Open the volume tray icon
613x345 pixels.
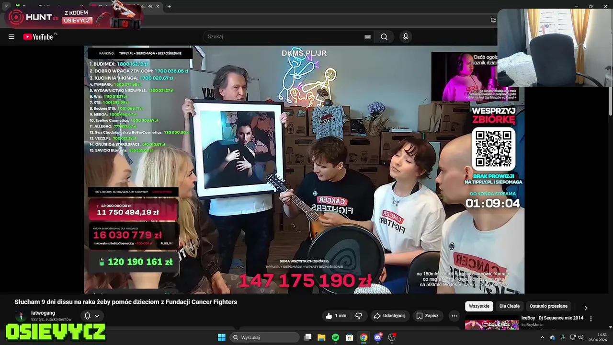pyautogui.click(x=581, y=337)
